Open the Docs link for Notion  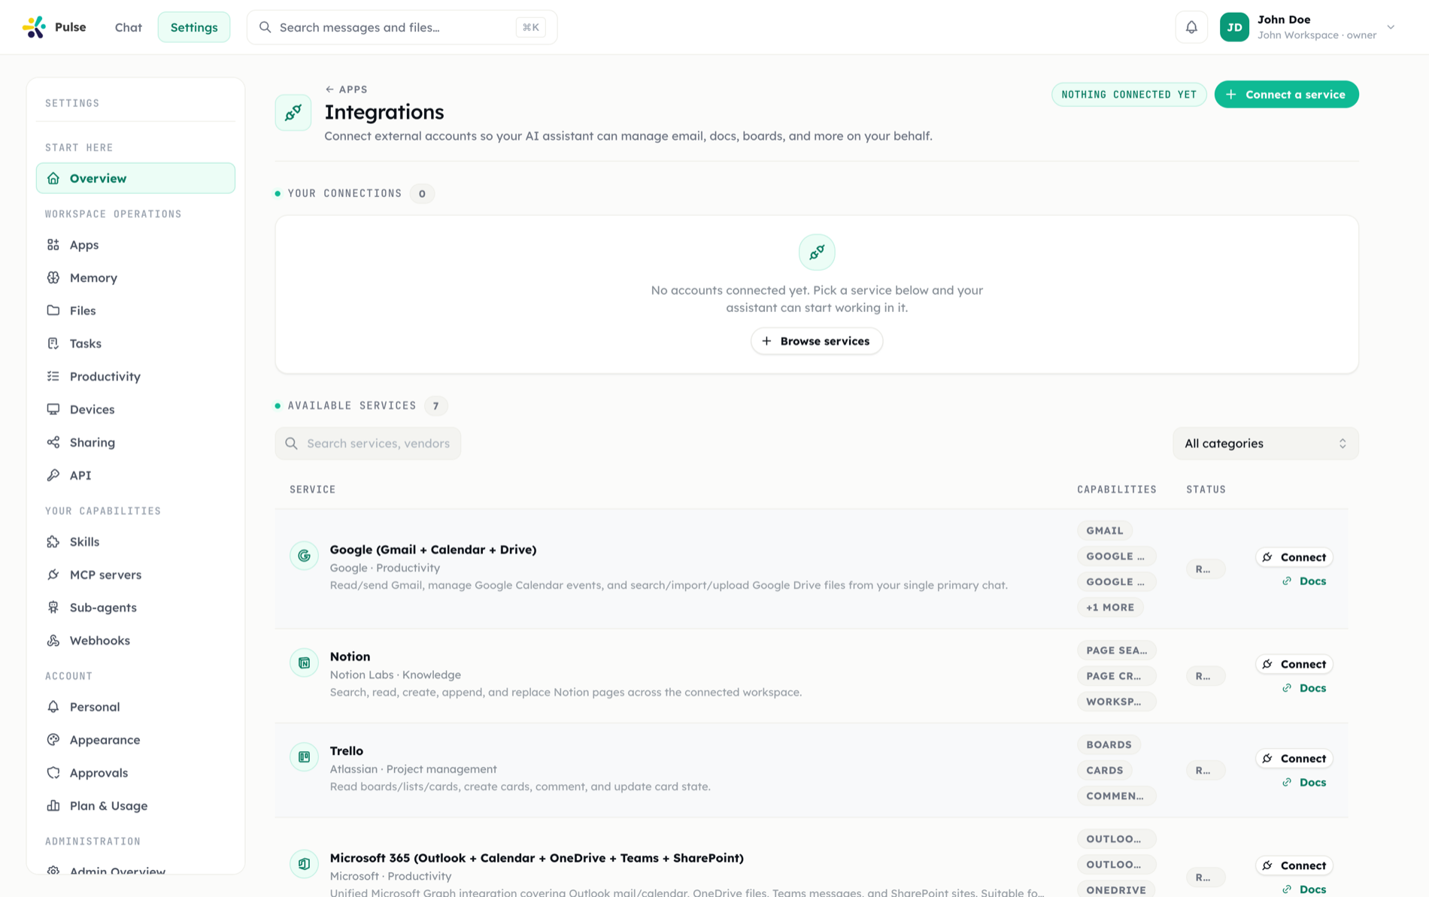click(1304, 688)
